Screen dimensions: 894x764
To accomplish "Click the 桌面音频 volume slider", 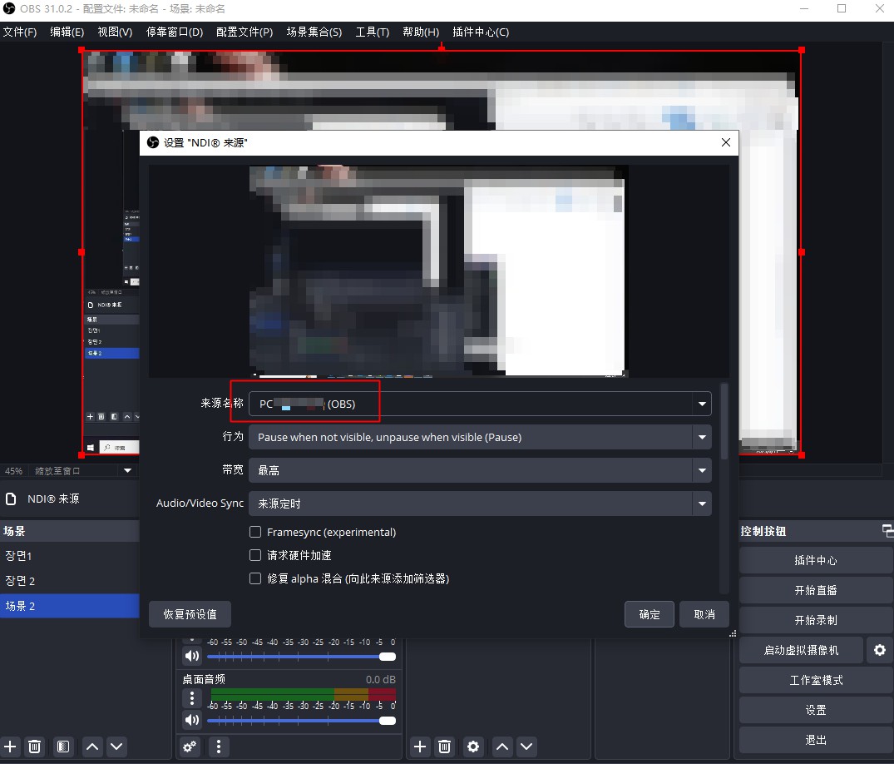I will (x=301, y=721).
